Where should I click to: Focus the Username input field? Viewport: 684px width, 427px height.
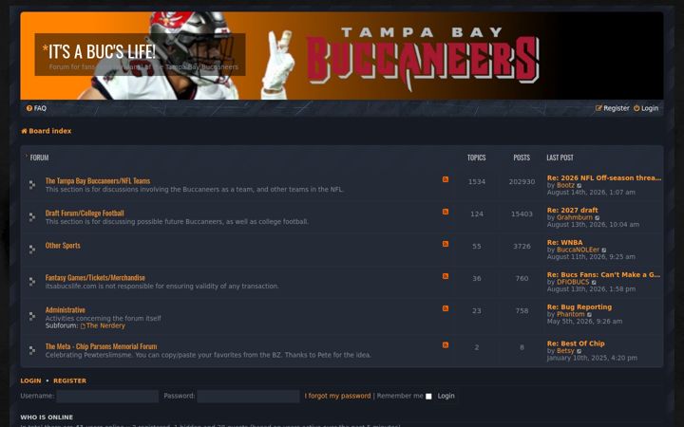(107, 396)
